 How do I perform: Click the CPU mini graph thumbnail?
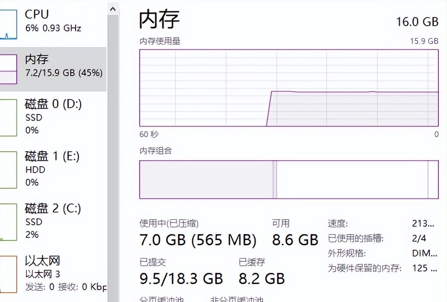tap(8, 25)
